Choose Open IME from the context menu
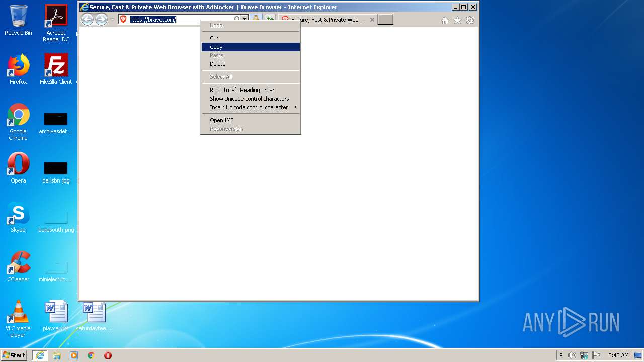 click(x=251, y=120)
